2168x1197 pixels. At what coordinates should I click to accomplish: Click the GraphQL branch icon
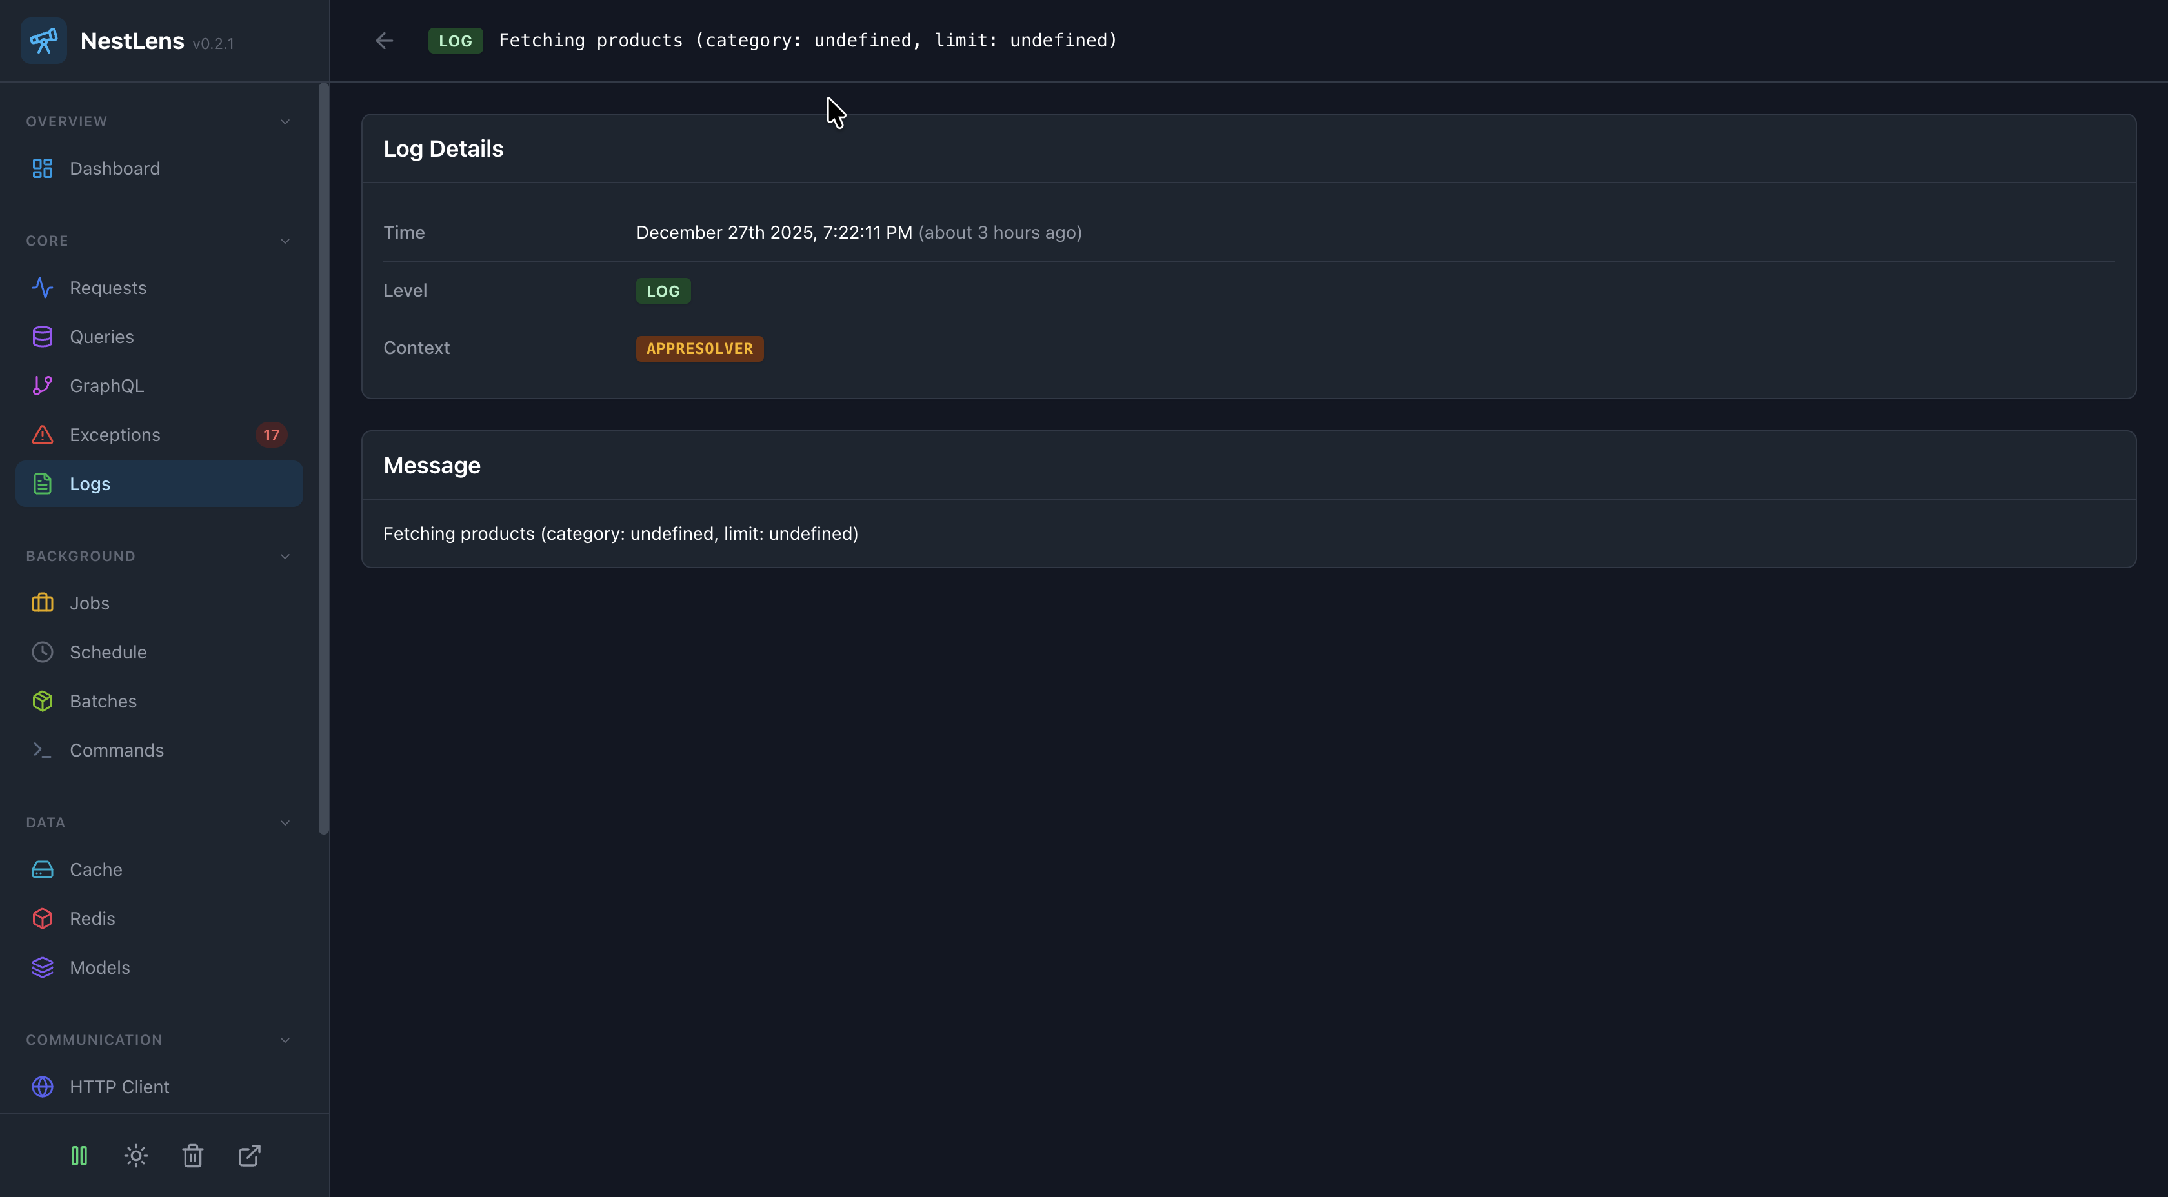click(x=42, y=385)
